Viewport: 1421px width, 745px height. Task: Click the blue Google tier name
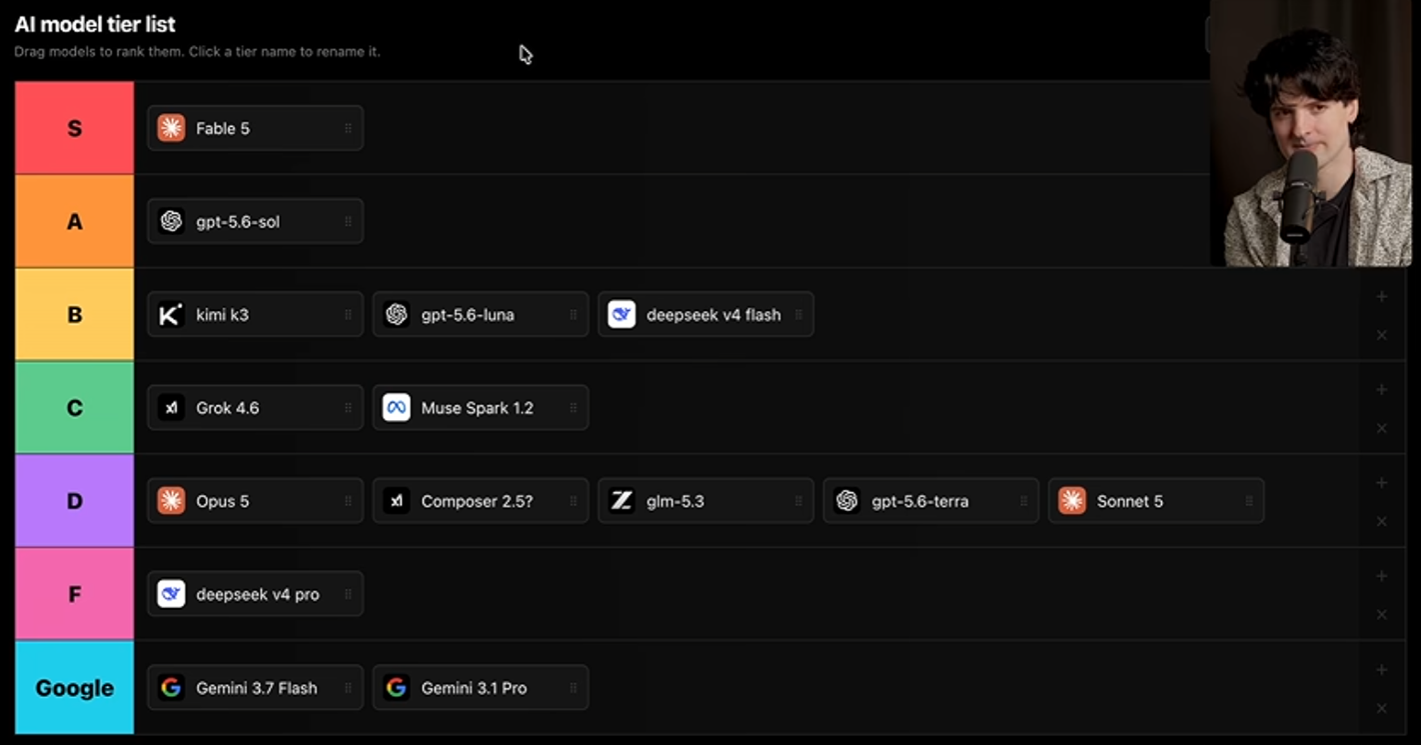(74, 688)
